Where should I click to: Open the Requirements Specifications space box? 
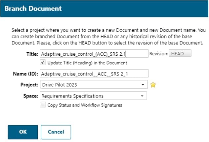click(89, 96)
